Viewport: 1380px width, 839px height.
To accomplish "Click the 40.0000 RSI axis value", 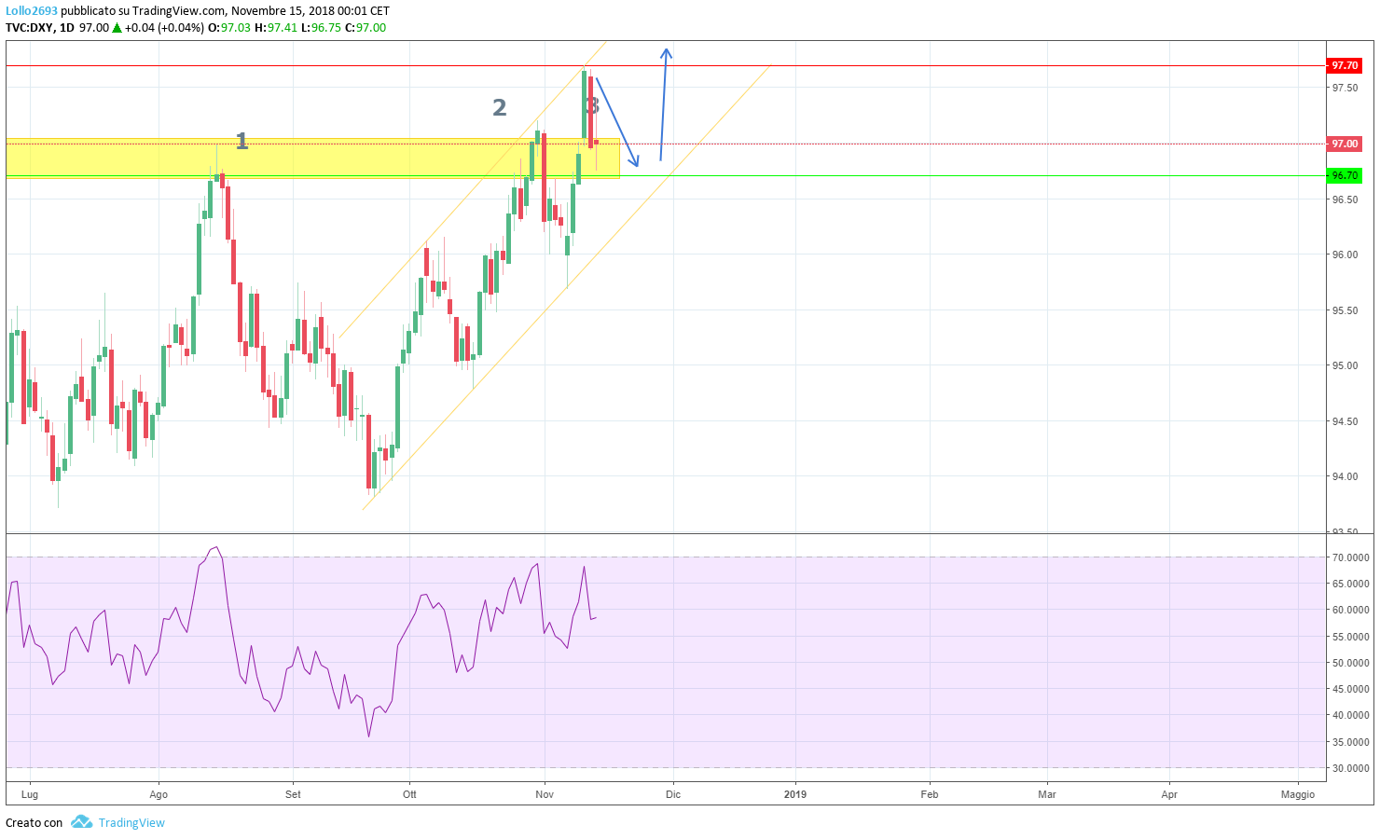I will (x=1350, y=715).
